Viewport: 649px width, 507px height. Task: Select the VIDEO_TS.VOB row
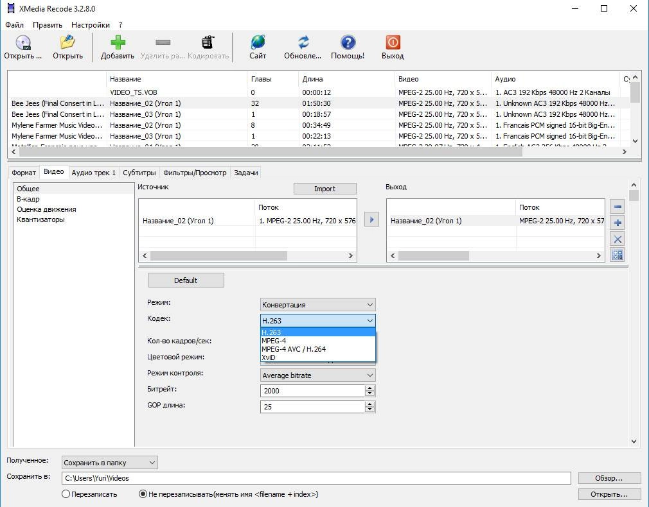(x=318, y=92)
